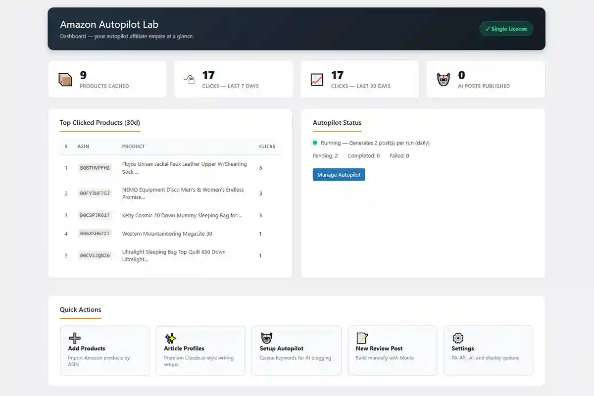Image resolution: width=594 pixels, height=396 pixels.
Task: Click the document icon on New Review Post
Action: click(x=362, y=338)
